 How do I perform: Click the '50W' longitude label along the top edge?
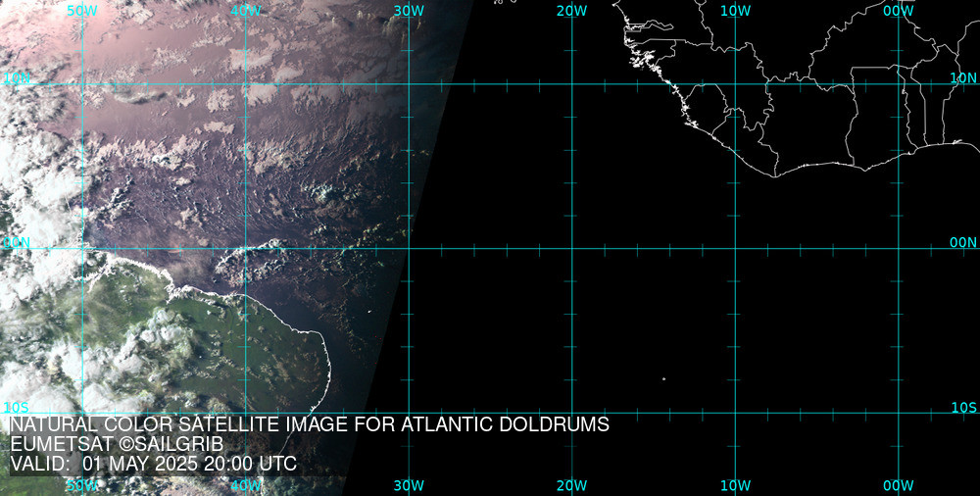point(82,11)
